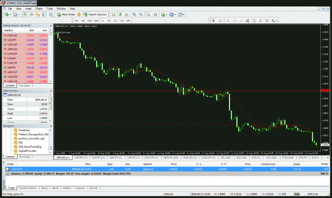Click the yellow coin icon beside New Order
332x198 pixels.
(x=79, y=14)
